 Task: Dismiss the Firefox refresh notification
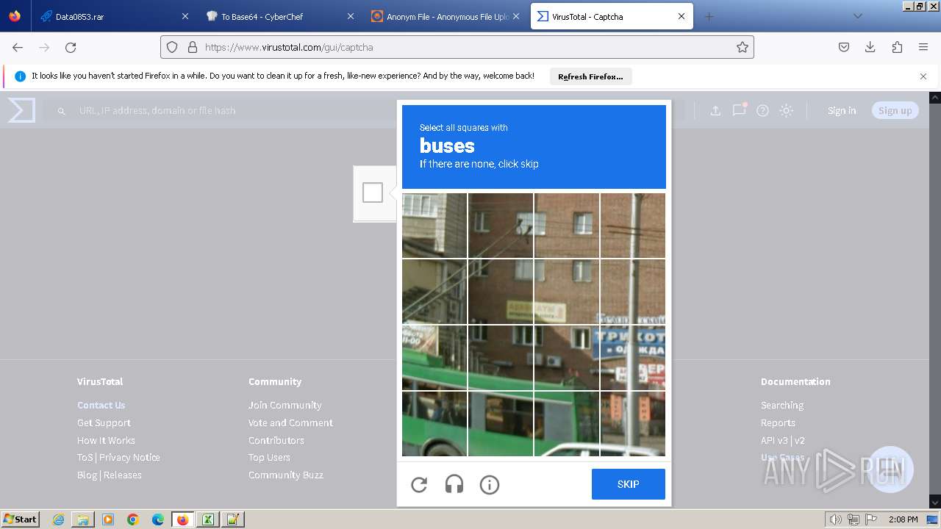(923, 76)
